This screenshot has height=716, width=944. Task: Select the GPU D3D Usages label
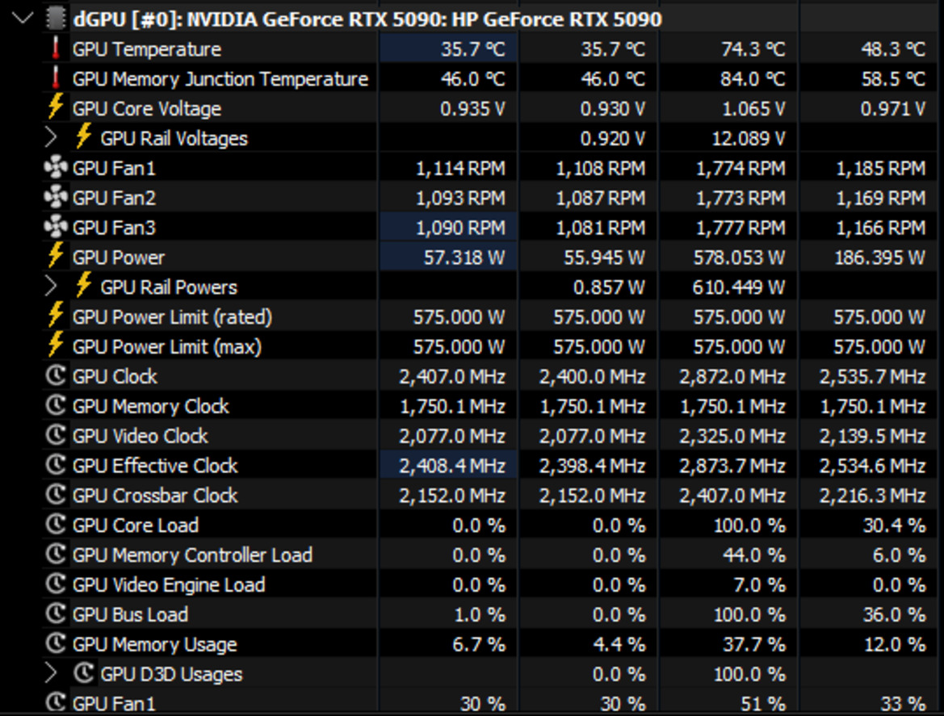point(171,674)
